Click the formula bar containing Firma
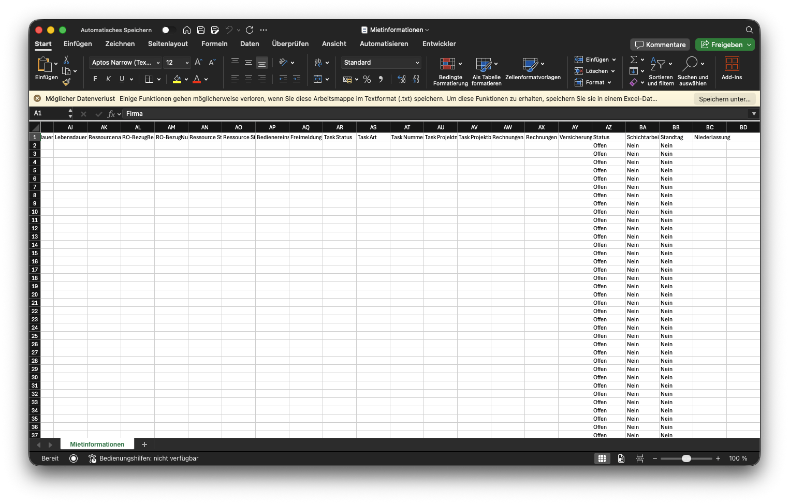789x504 pixels. (435, 114)
